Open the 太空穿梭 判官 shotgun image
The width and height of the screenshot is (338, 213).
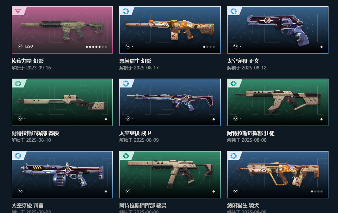coord(62,174)
